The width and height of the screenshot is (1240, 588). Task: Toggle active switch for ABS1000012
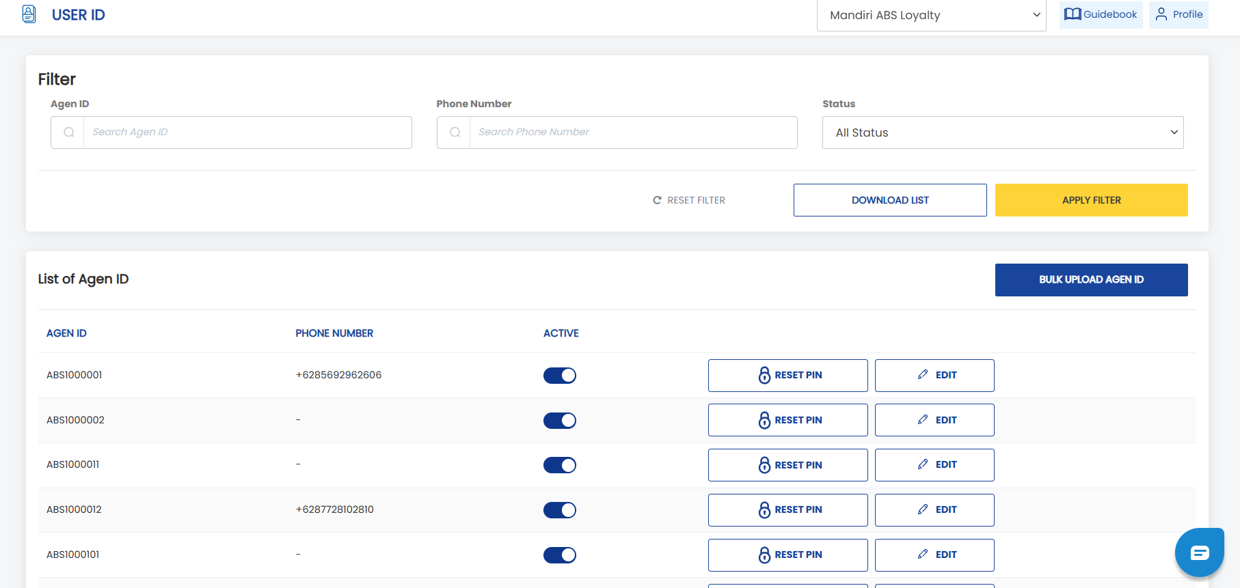(560, 510)
